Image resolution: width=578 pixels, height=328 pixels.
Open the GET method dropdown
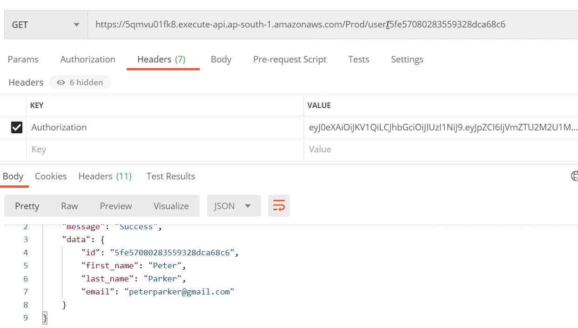click(x=46, y=25)
